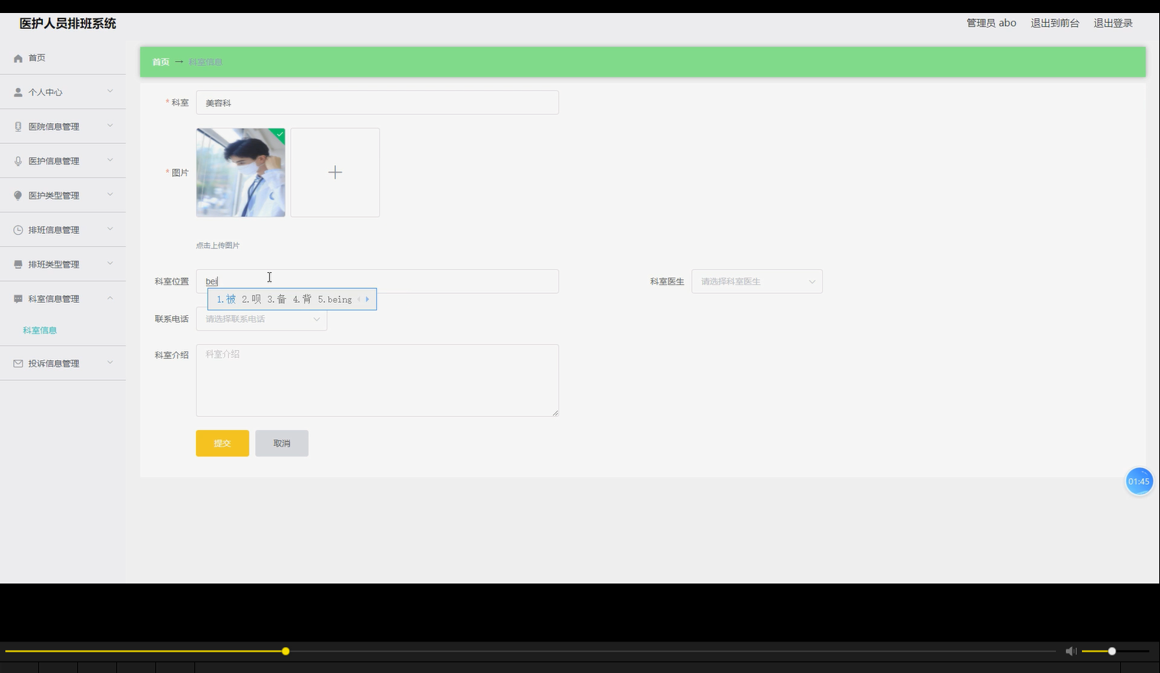Click 退出到前台 link
Screen dimensions: 1160x673
pyautogui.click(x=1054, y=23)
